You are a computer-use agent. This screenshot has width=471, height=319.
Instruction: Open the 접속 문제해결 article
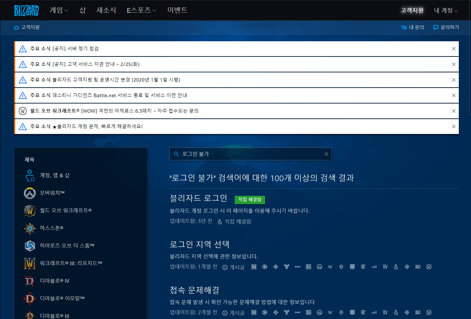point(195,290)
